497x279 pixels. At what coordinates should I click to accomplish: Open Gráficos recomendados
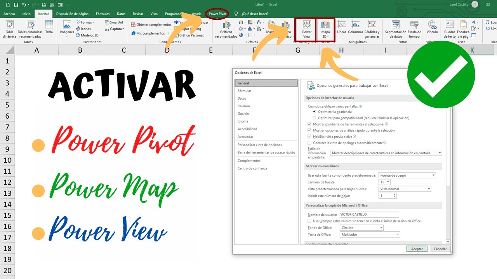[x=226, y=29]
